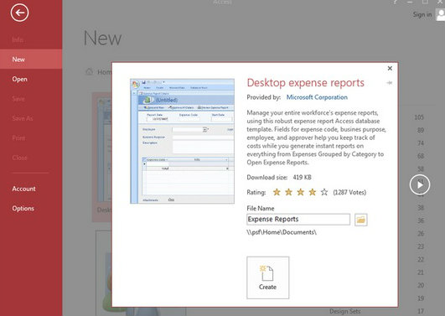Image resolution: width=445 pixels, height=316 pixels.
Task: Click the \\psf\Home\Documents\ path text
Action: (x=282, y=232)
